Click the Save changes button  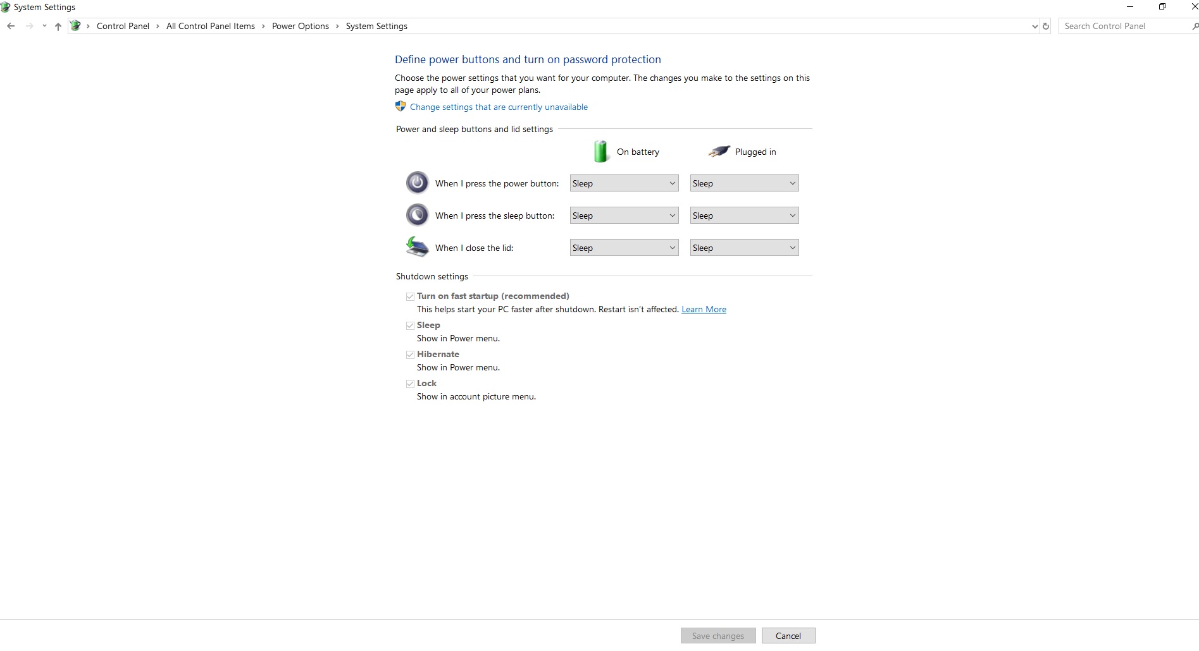click(718, 636)
